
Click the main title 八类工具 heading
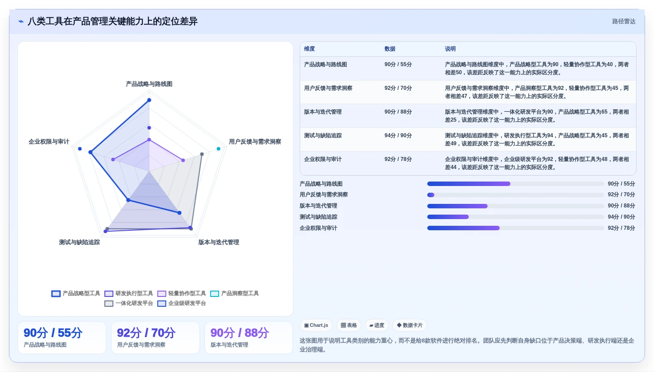(113, 21)
